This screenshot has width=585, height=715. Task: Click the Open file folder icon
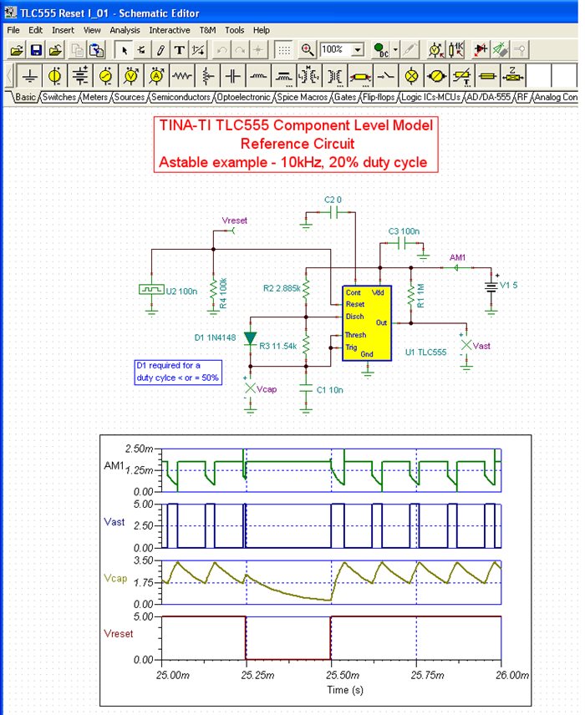point(17,50)
